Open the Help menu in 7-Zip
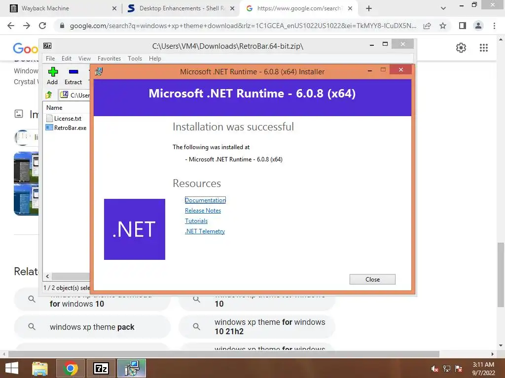Image resolution: width=505 pixels, height=378 pixels. click(x=155, y=59)
